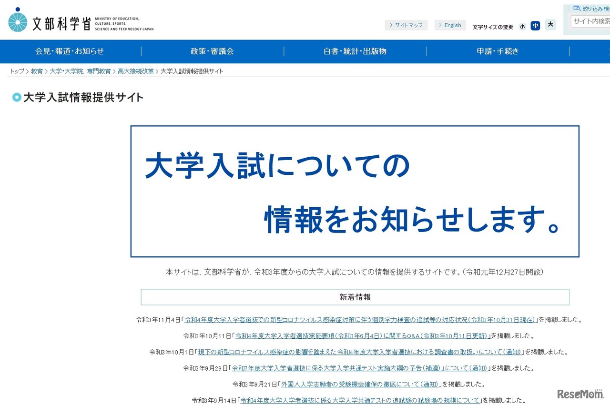Screen dimensions: 610x405
Task: Select the 中 medium font size
Action: point(535,26)
